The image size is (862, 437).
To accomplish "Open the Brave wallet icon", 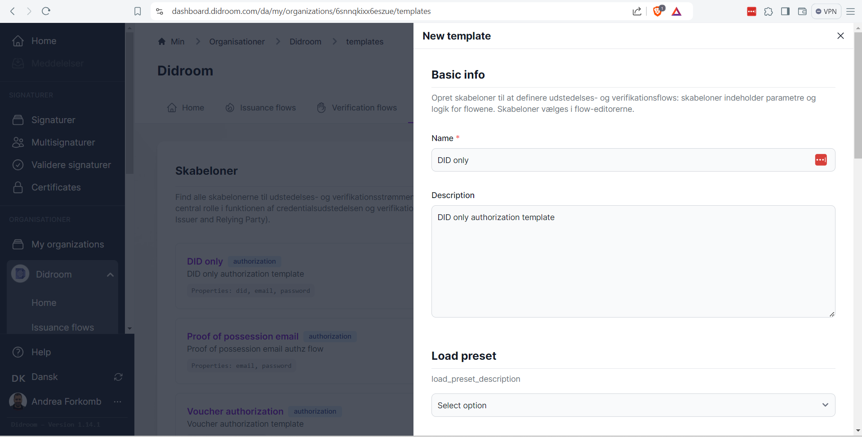I will click(x=802, y=11).
